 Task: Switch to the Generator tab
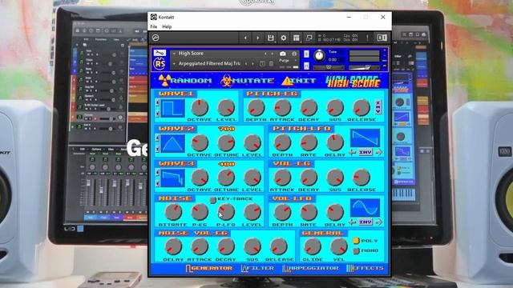coord(208,269)
